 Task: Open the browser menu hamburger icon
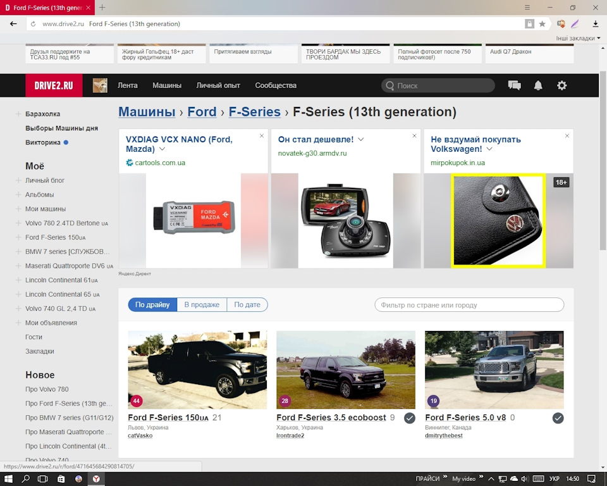[x=527, y=8]
